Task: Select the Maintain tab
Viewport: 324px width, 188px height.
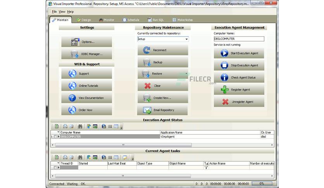Action: (x=60, y=20)
